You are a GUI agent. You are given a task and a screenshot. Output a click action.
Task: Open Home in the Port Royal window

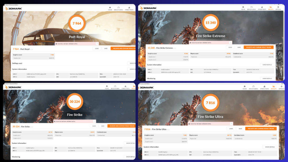(110, 8)
